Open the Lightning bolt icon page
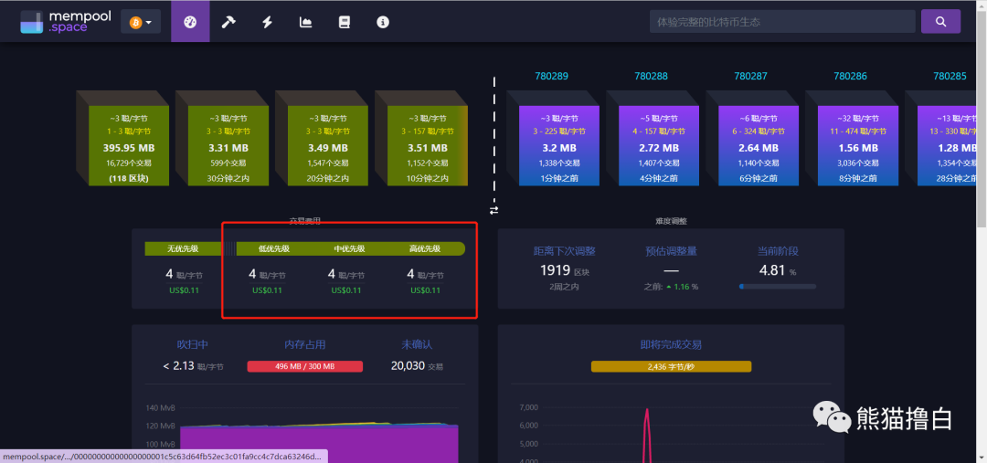The width and height of the screenshot is (987, 463). pos(267,22)
